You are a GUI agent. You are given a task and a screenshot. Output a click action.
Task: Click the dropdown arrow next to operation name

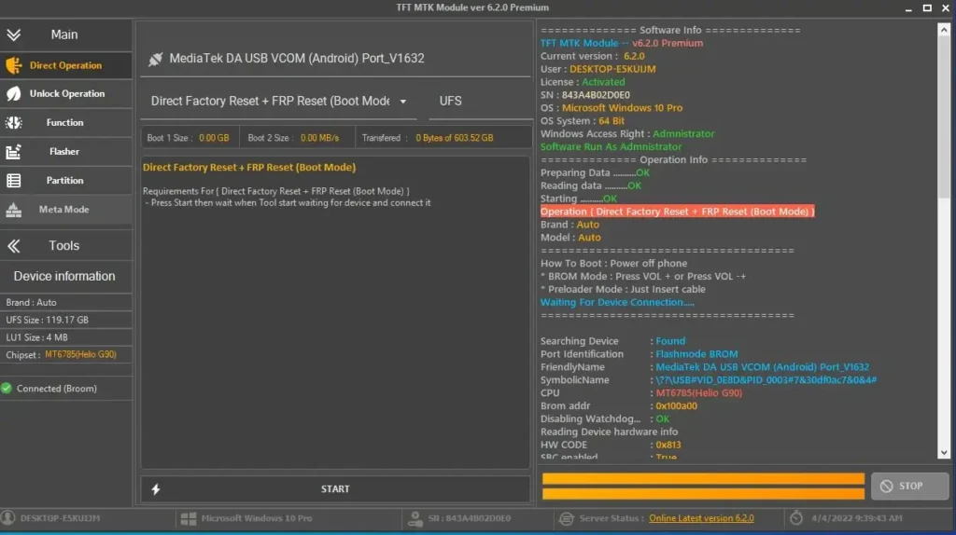(403, 102)
